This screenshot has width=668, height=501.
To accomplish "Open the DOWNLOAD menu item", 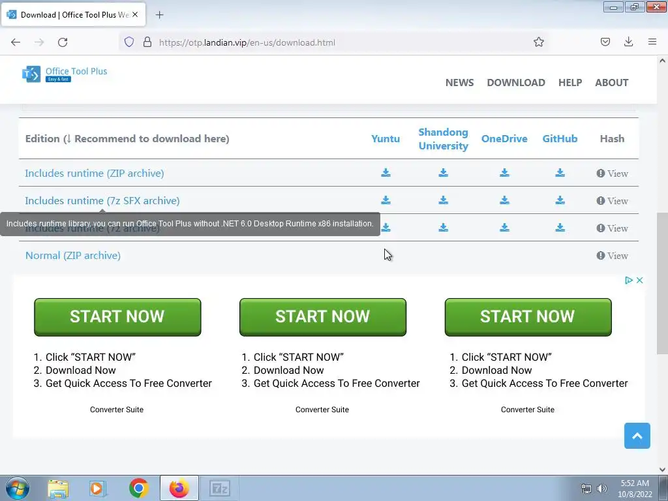I will pyautogui.click(x=516, y=83).
